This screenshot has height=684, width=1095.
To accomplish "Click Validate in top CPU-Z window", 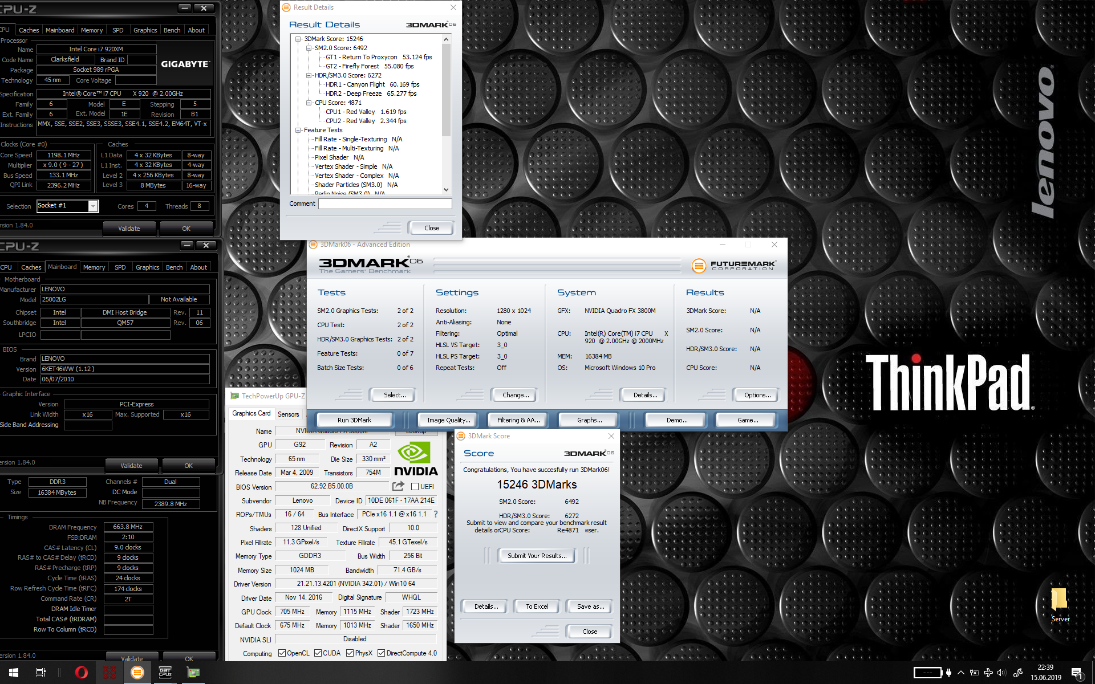I will [129, 229].
